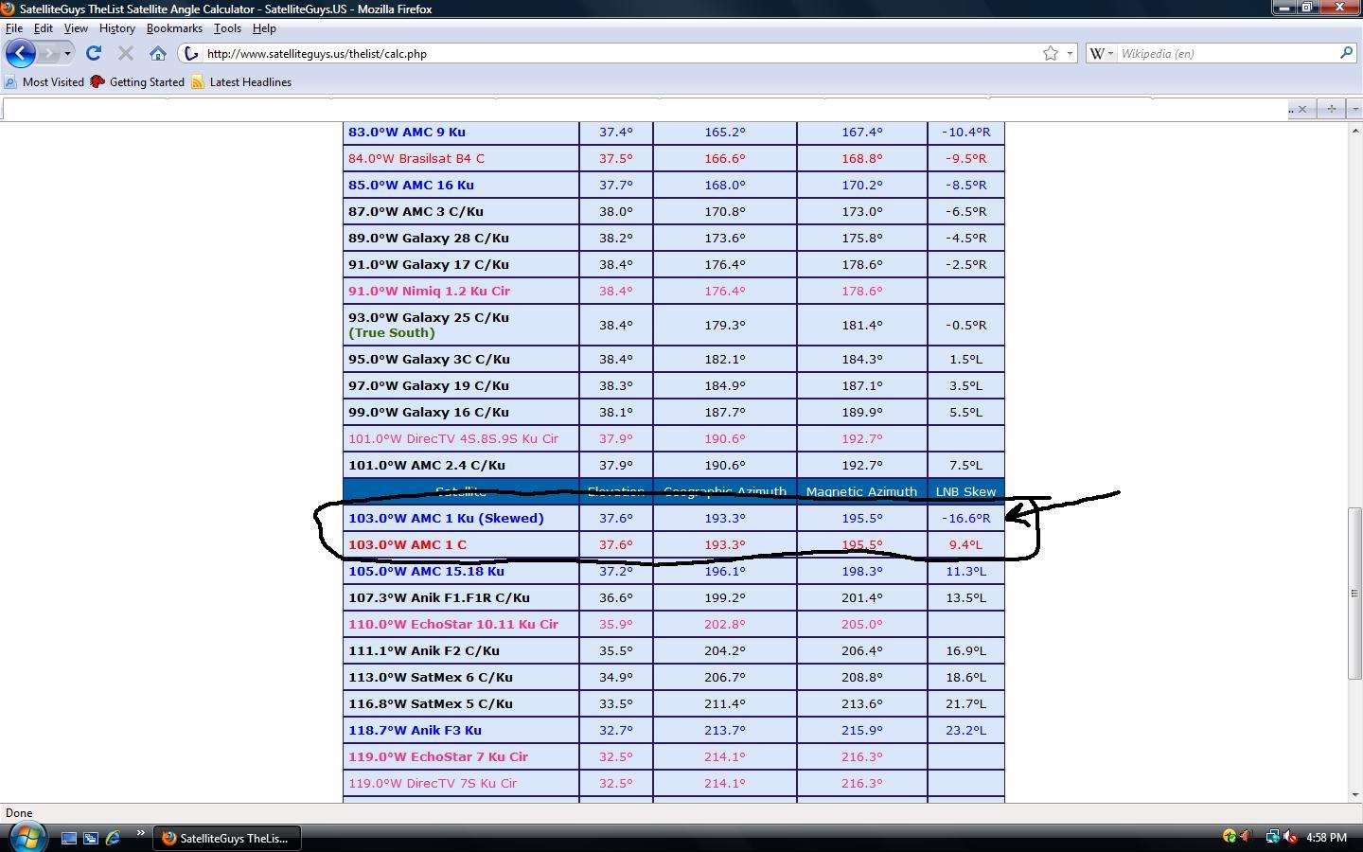The height and width of the screenshot is (852, 1363).
Task: Select the SatelliteGuys TheList taskbar button
Action: coord(225,838)
